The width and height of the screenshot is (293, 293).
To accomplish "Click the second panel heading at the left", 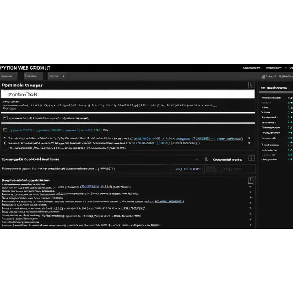I will 30,159.
